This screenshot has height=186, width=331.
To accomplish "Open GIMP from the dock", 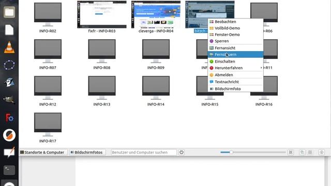I will point(9,100).
